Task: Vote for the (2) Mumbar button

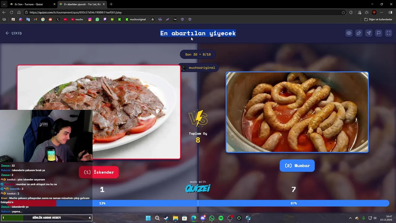Action: pos(297,166)
